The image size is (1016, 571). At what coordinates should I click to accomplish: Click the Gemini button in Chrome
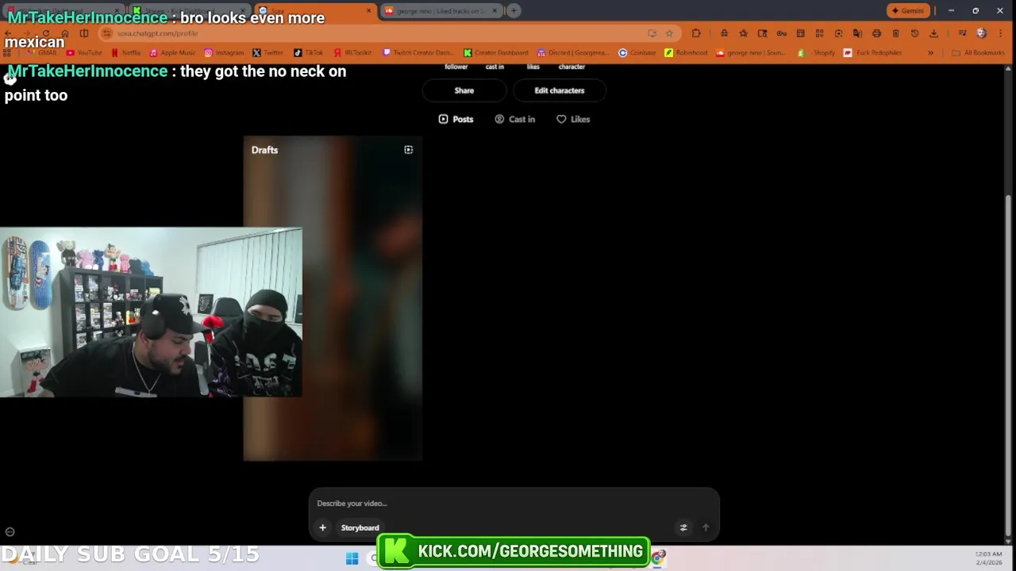click(x=907, y=10)
